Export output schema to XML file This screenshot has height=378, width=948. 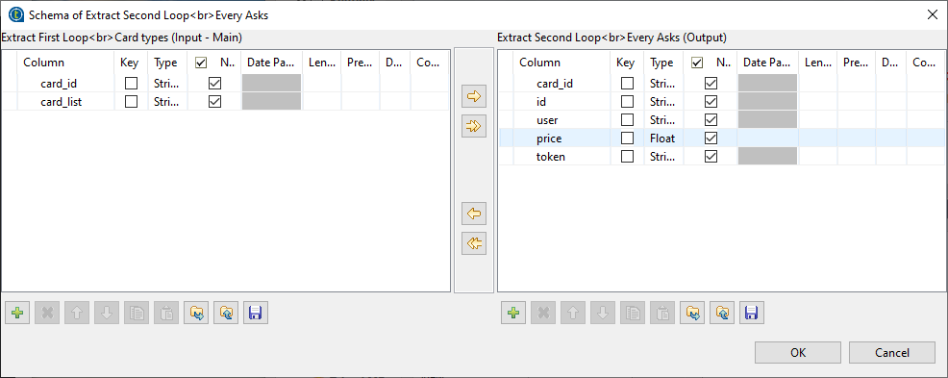click(721, 313)
